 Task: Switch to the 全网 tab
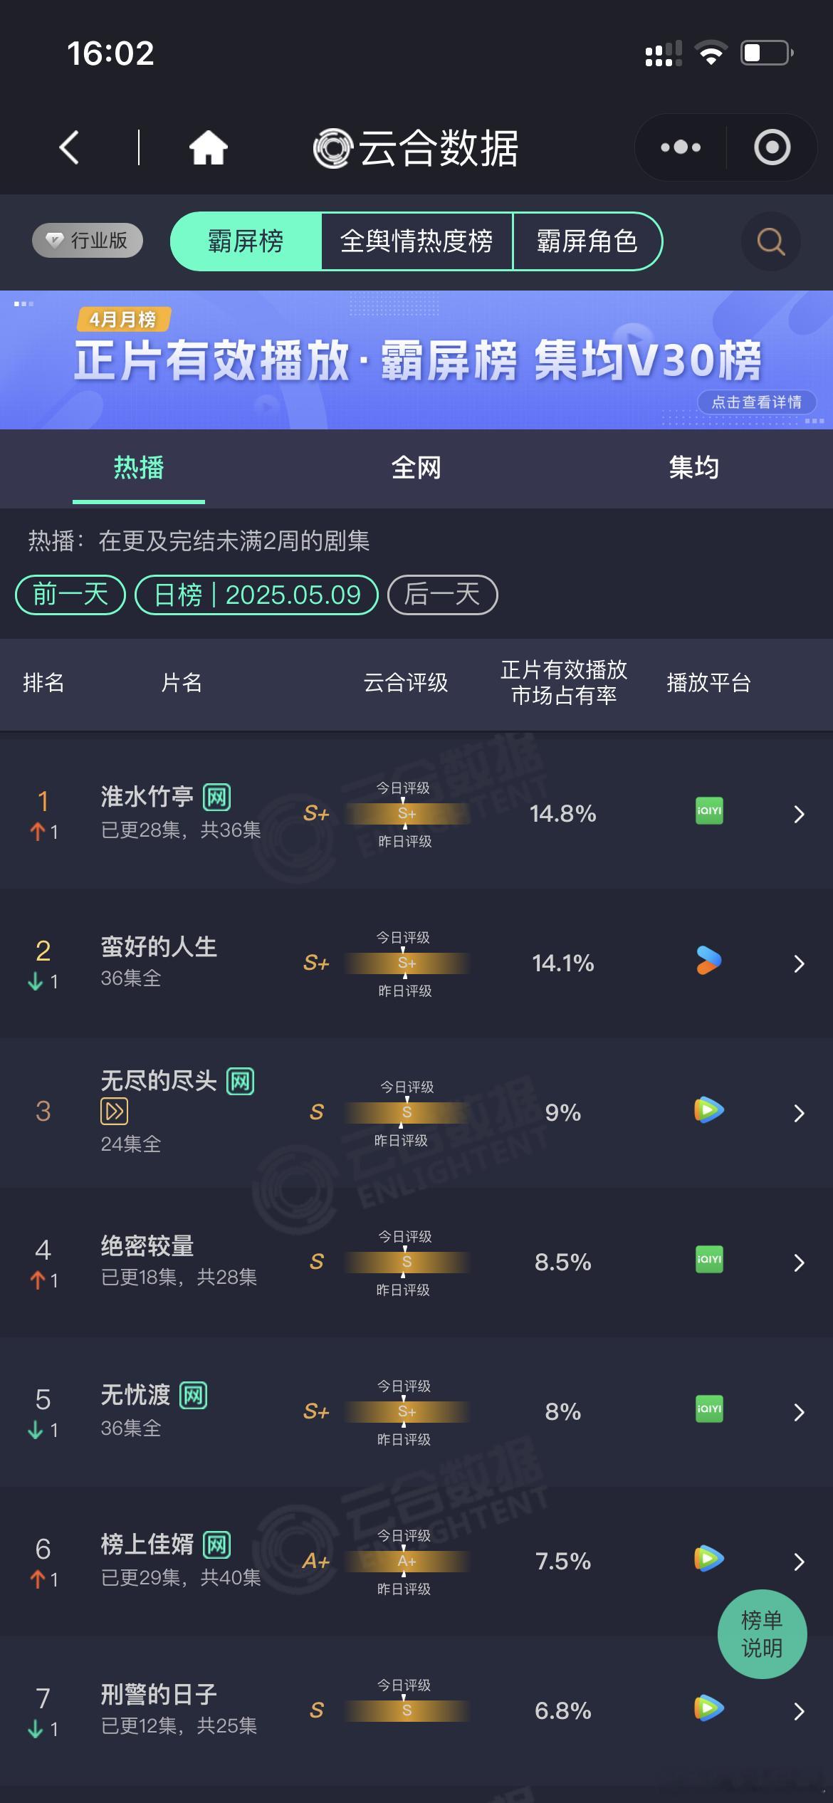(416, 468)
